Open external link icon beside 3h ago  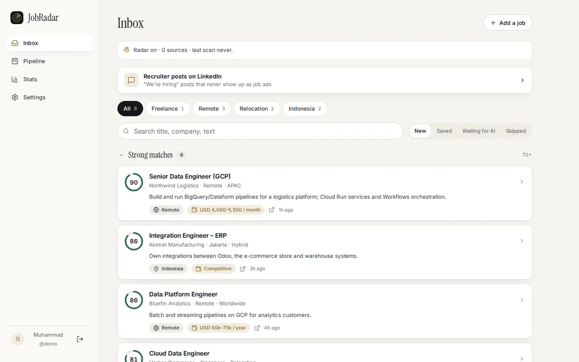click(243, 269)
